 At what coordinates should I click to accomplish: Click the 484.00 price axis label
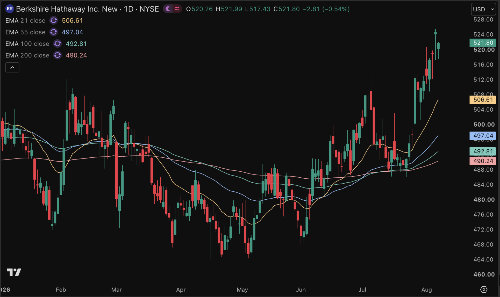coord(483,185)
